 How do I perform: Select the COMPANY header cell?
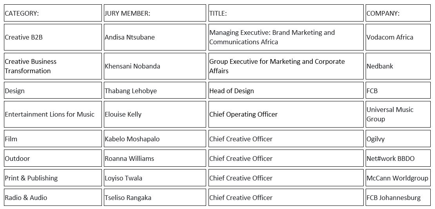398,13
